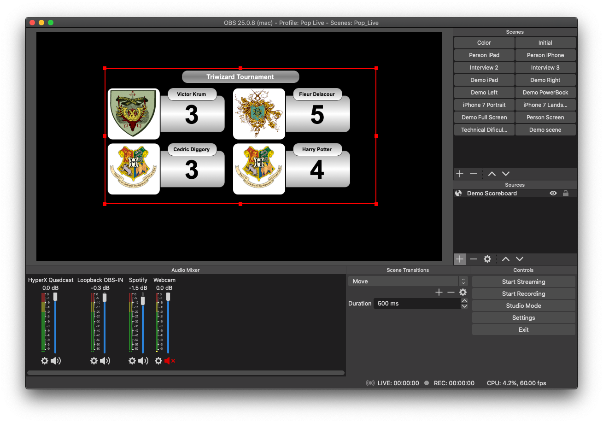
Task: Click Fleur Delacour score in preview
Action: click(317, 115)
